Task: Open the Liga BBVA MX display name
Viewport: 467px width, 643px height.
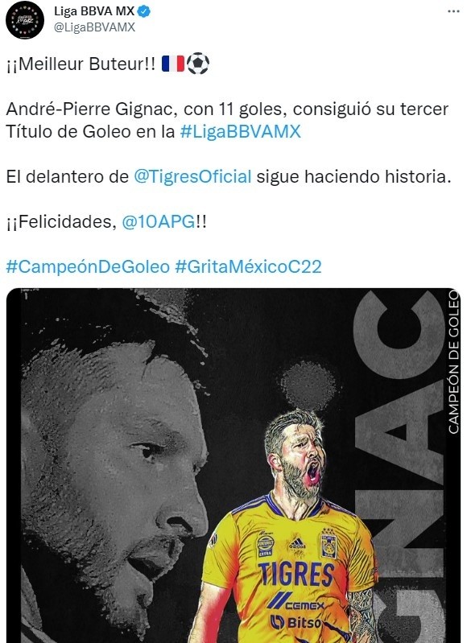Action: coord(94,11)
